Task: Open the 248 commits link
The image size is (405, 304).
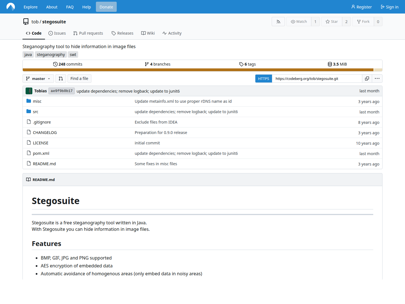Action: 68,64
